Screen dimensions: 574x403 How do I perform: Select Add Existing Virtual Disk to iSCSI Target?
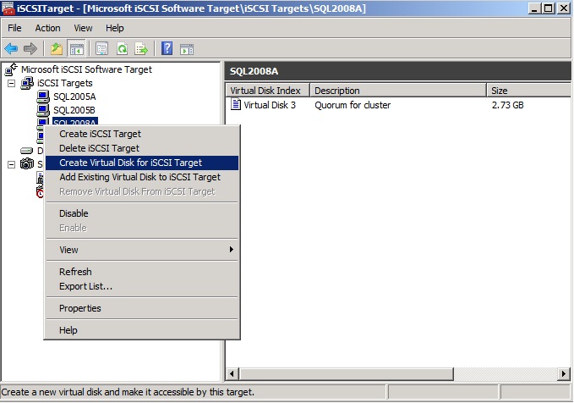pos(142,177)
